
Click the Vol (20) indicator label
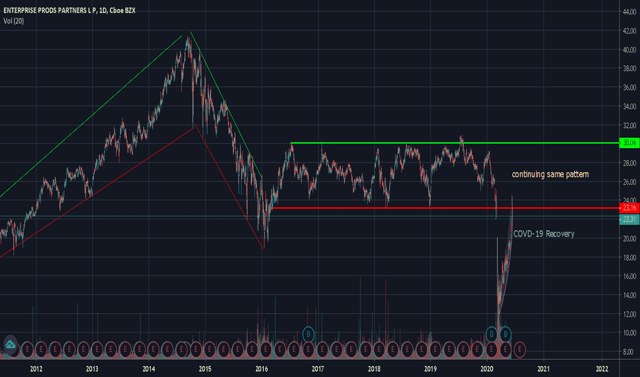click(14, 21)
